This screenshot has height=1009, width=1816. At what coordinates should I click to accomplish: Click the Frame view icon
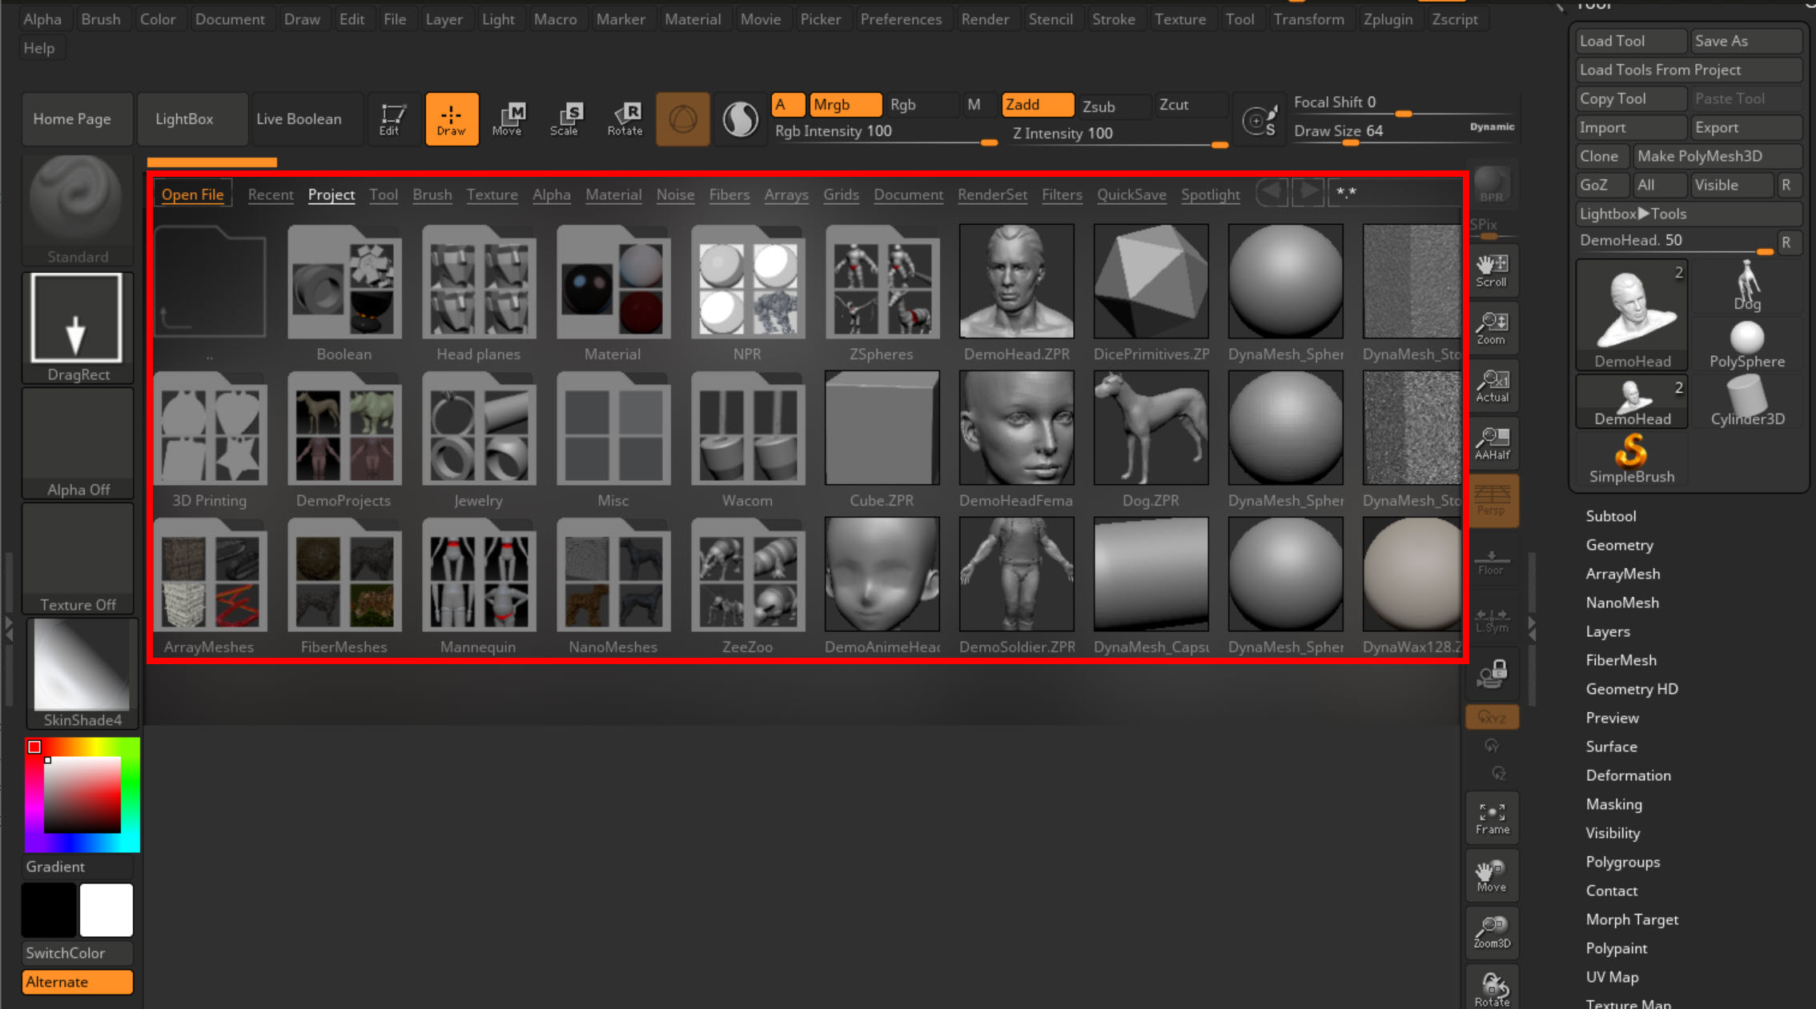click(1492, 818)
